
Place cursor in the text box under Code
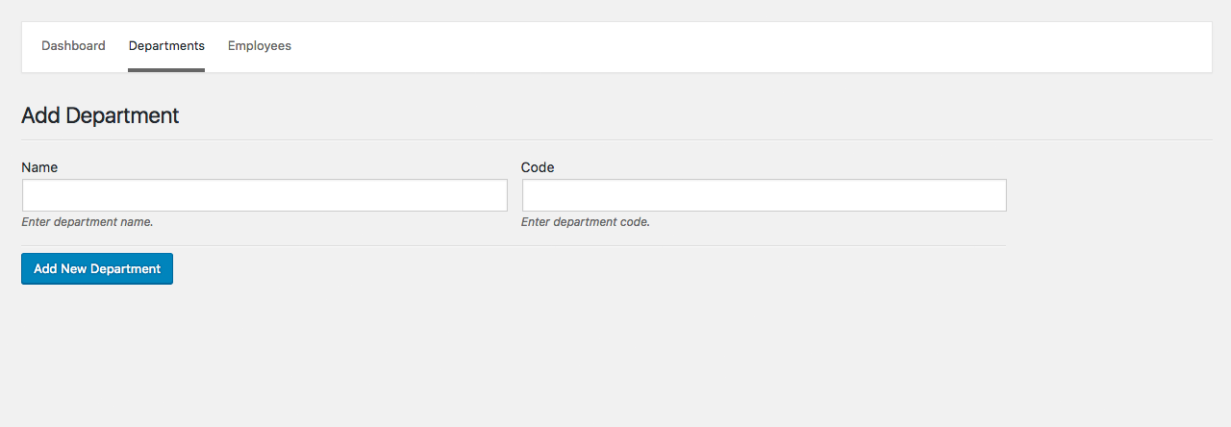click(764, 195)
